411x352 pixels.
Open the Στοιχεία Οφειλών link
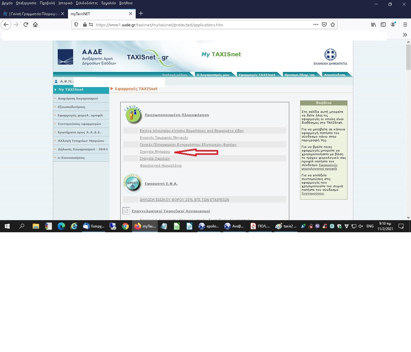point(155,158)
